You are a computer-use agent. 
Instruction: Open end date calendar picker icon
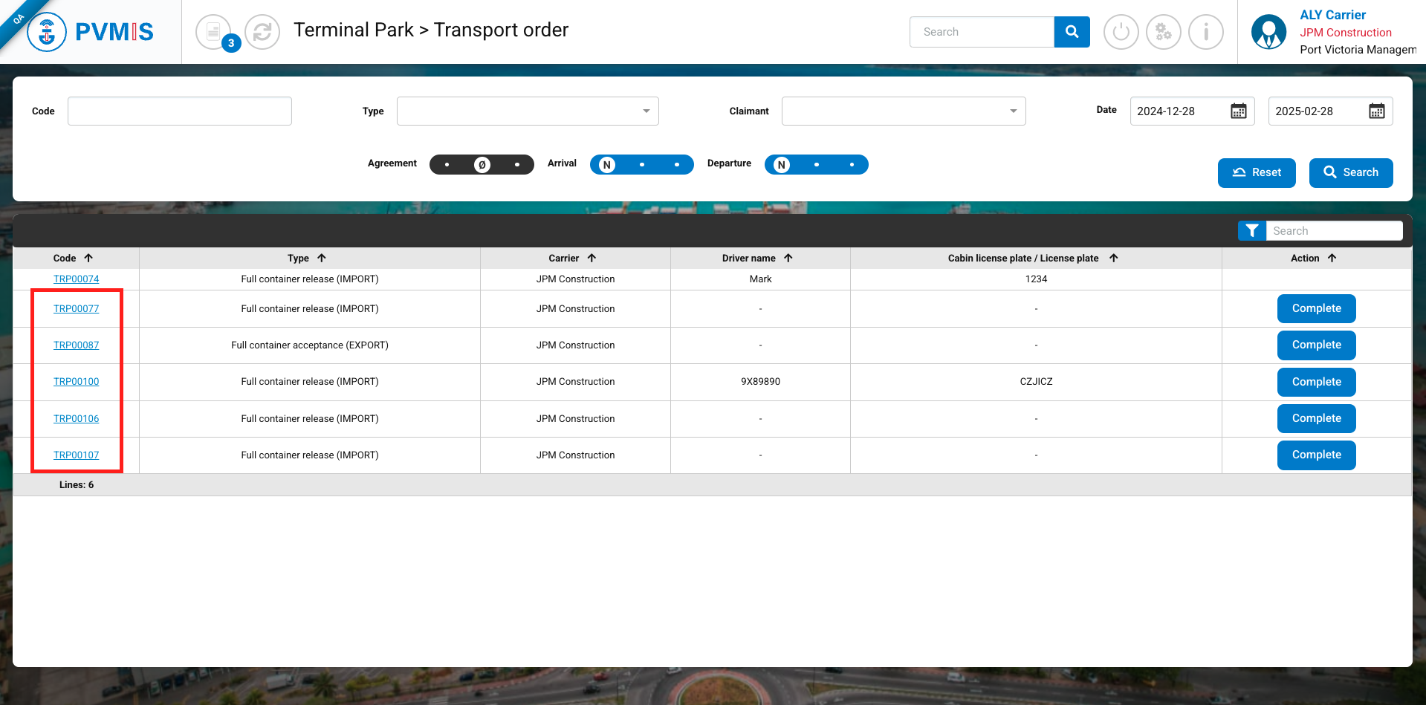pyautogui.click(x=1376, y=111)
